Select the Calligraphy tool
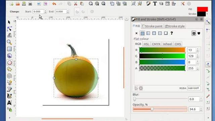 [9, 96]
